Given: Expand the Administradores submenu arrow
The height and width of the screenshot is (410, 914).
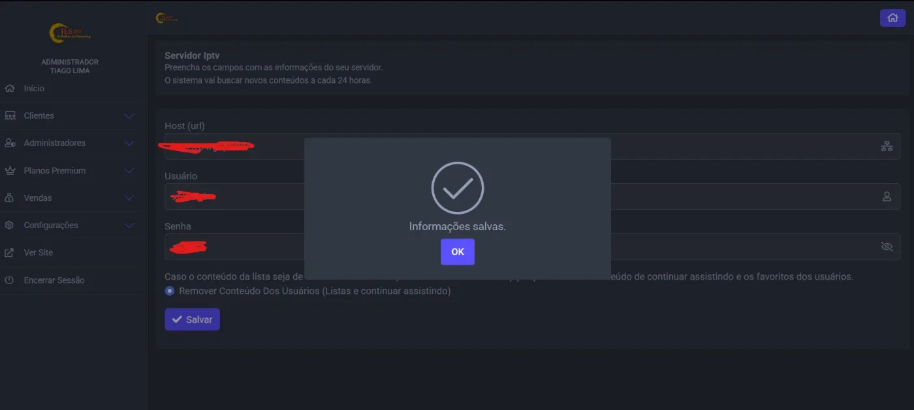Looking at the screenshot, I should click(129, 143).
